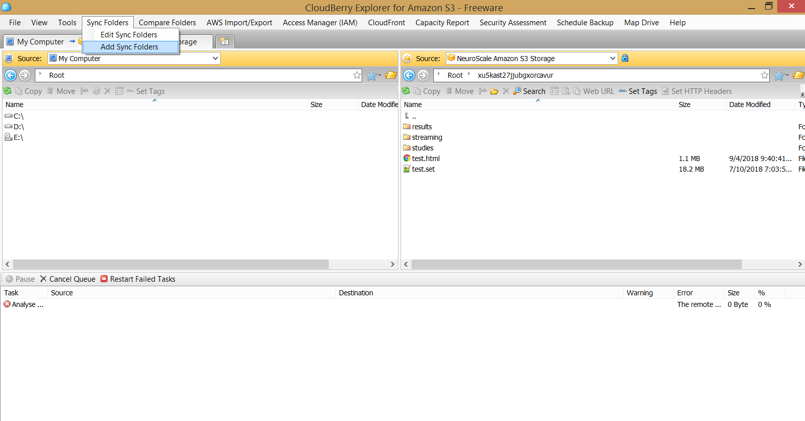Click Search in right toolbar
Image resolution: width=805 pixels, height=421 pixels.
click(529, 91)
